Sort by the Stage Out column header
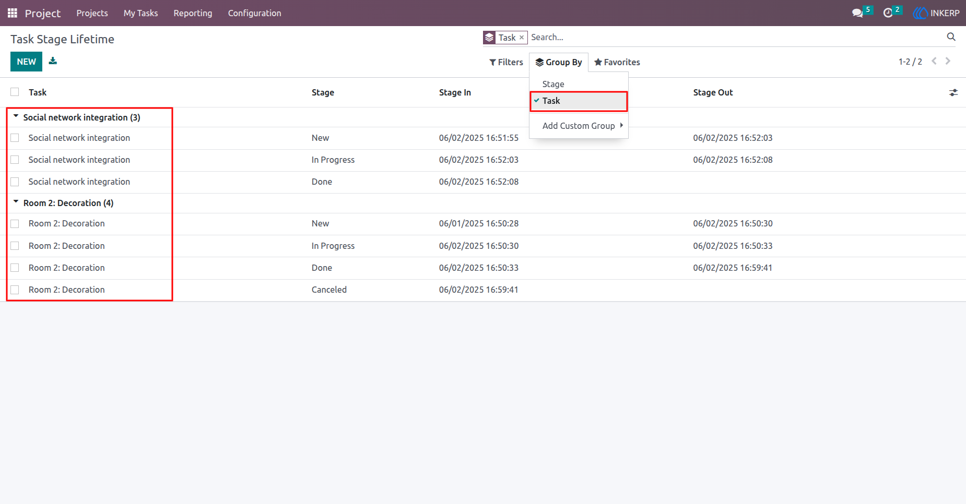Image resolution: width=966 pixels, height=504 pixels. (713, 92)
